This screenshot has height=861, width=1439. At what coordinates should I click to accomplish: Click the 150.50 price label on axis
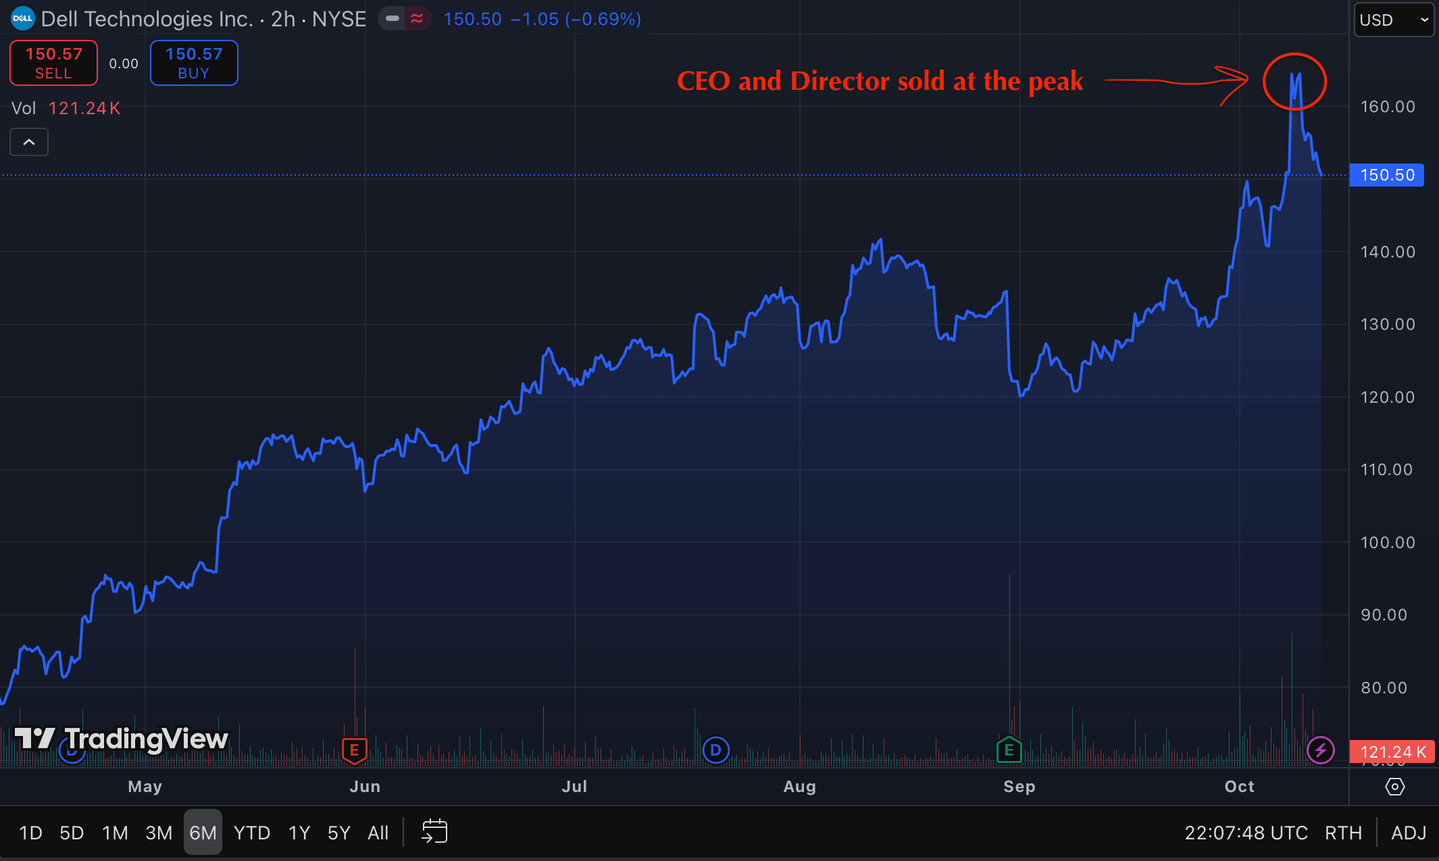[x=1386, y=175]
